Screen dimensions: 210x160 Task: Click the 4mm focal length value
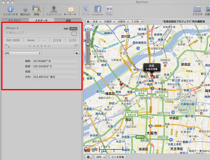(31, 40)
